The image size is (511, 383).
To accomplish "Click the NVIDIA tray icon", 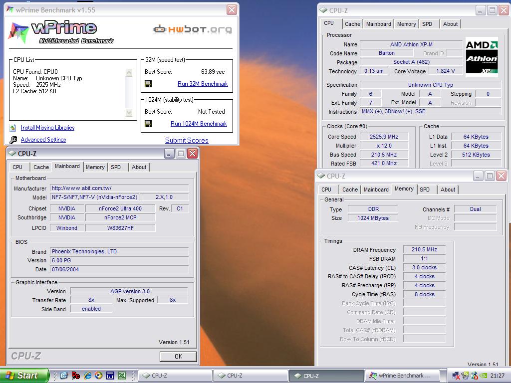I will [484, 376].
